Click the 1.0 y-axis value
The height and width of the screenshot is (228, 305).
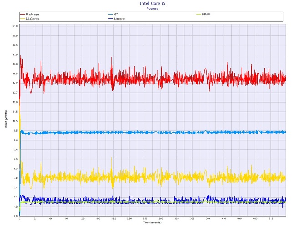click(x=15, y=207)
